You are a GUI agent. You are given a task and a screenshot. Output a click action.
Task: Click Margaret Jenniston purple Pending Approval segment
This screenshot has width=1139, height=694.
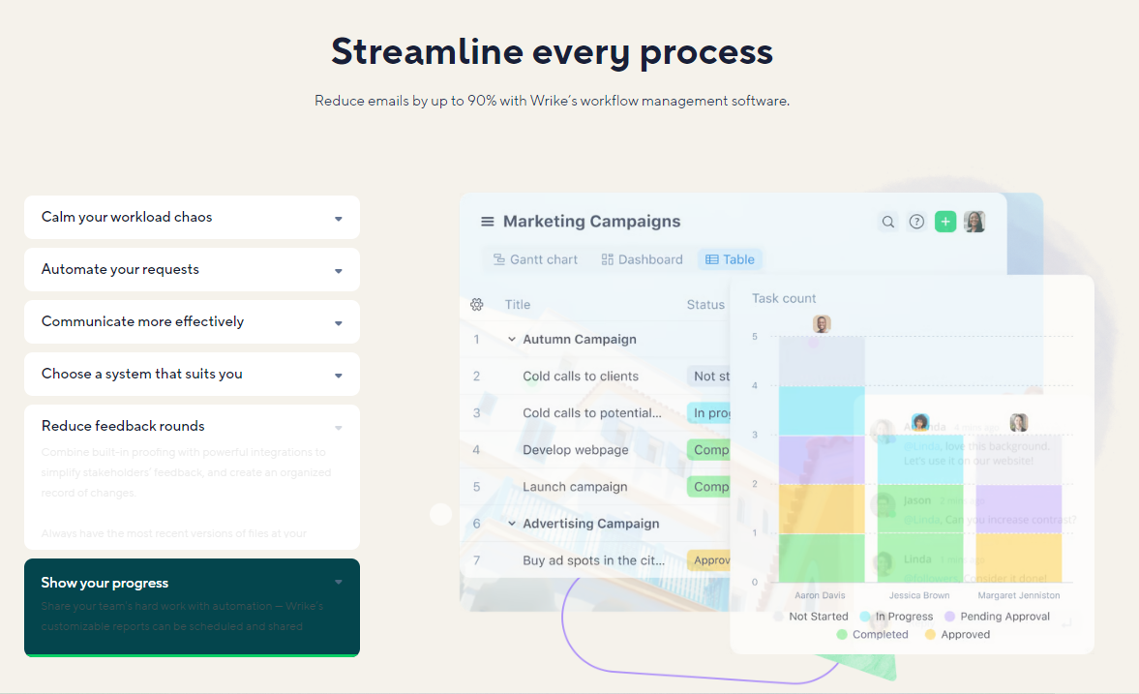[1018, 509]
